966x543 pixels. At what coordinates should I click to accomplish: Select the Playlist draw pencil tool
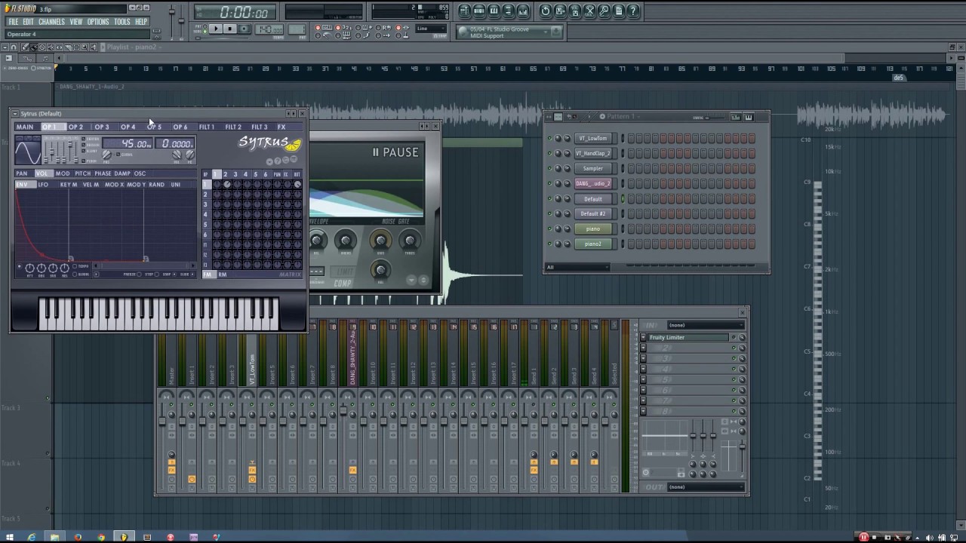25,47
